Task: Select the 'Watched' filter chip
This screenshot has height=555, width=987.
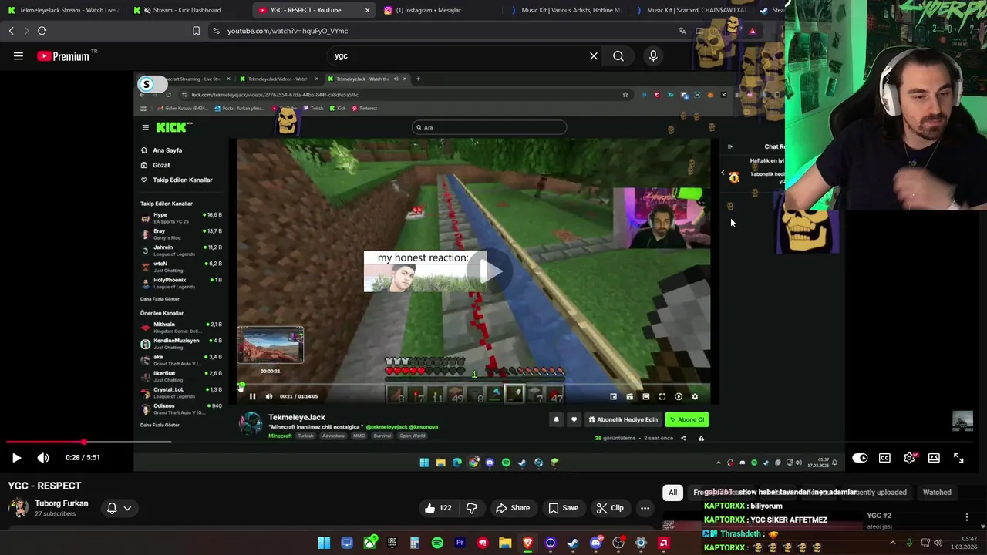Action: tap(937, 493)
